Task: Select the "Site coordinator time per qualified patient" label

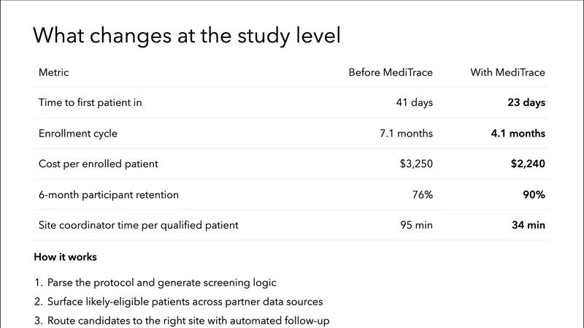Action: [x=138, y=226]
